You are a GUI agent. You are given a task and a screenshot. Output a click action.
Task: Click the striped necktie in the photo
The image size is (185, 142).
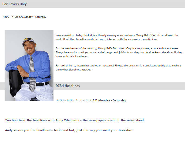tap(32, 74)
